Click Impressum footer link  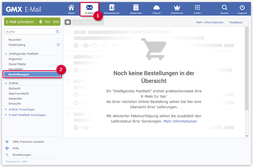[12, 161]
